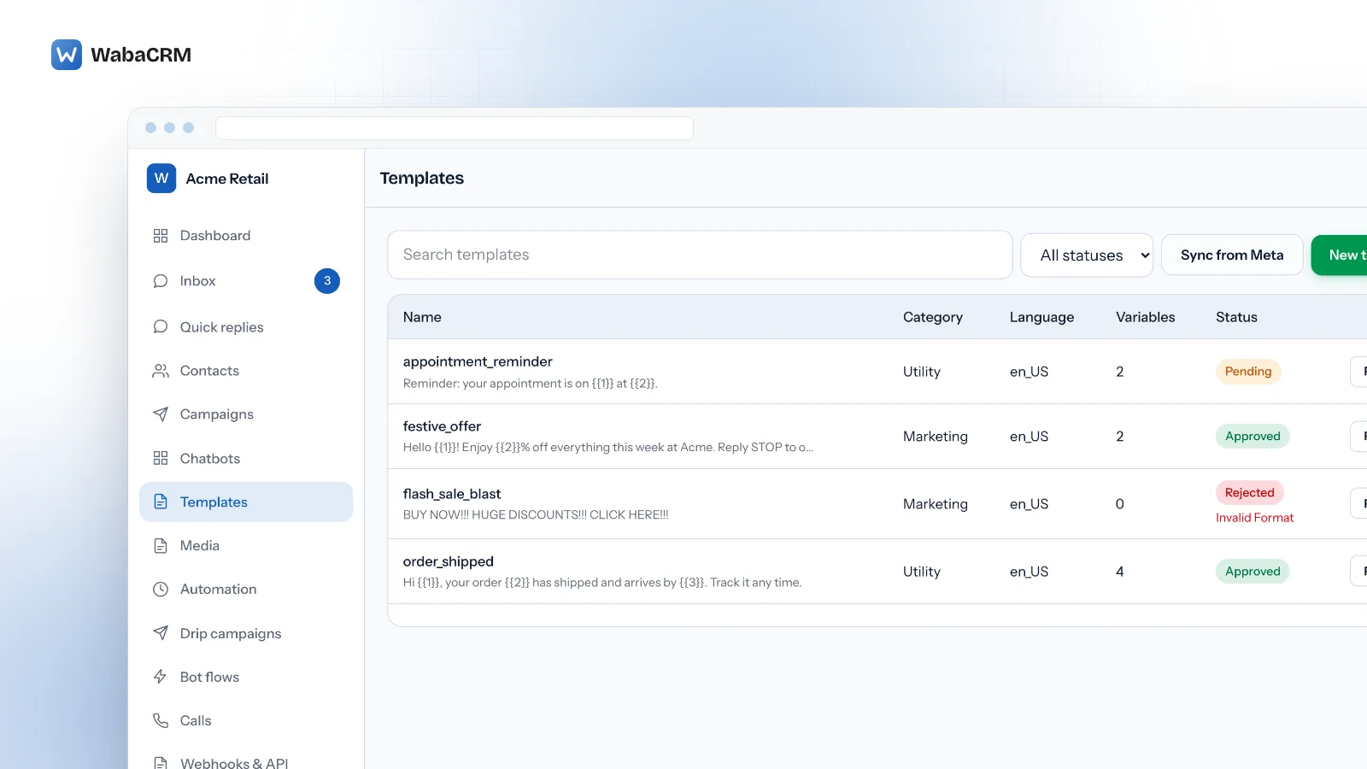Open the Dashboard menu item
Viewport: 1367px width, 769px height.
pos(246,236)
